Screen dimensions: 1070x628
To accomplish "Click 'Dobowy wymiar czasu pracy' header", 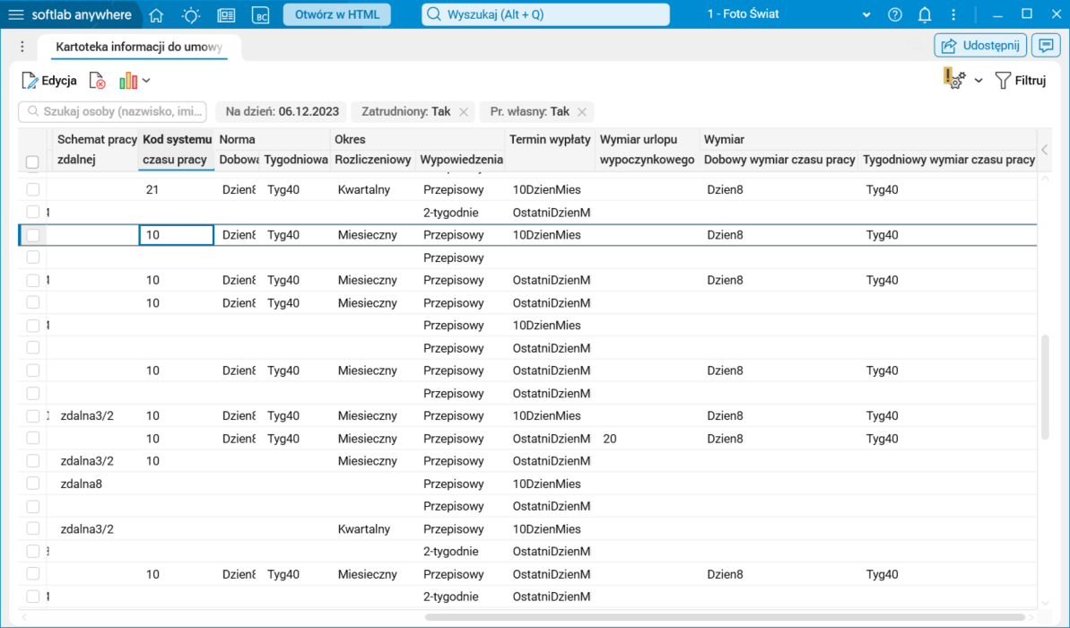I will pos(779,160).
